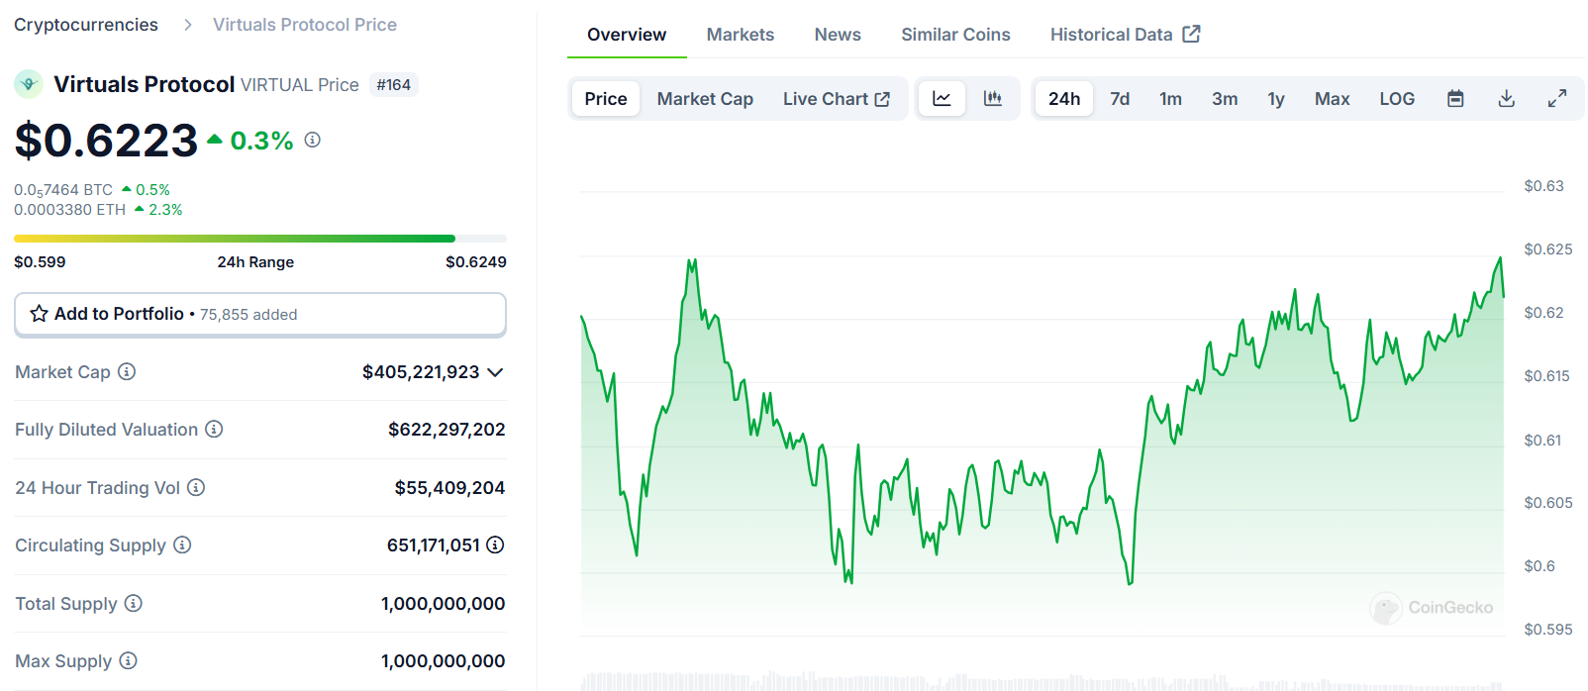
Task: Click info icon next to 651,171,051 value
Action: (x=495, y=544)
